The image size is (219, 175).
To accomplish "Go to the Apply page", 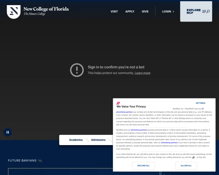I will click(130, 12).
